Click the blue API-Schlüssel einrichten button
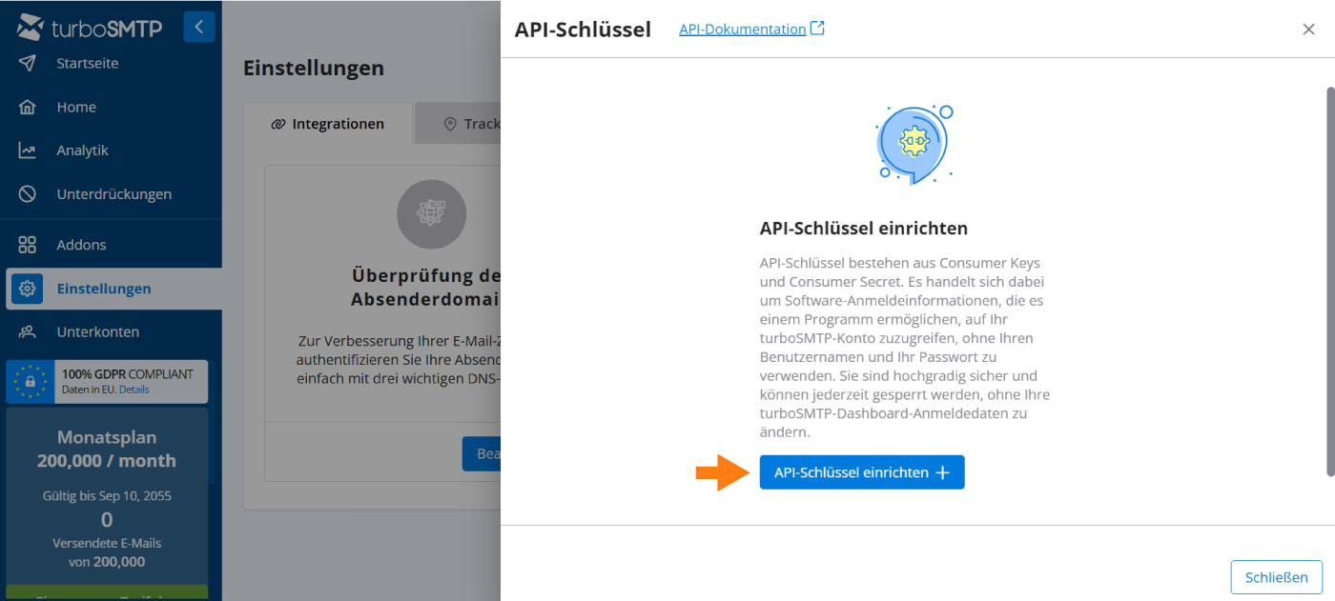 tap(861, 472)
